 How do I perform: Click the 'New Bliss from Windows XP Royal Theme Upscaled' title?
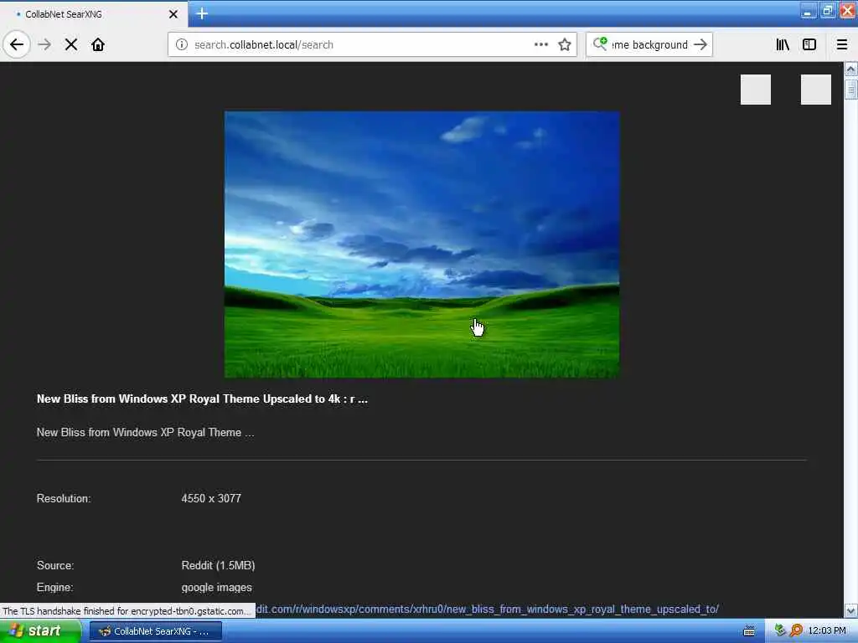point(202,399)
